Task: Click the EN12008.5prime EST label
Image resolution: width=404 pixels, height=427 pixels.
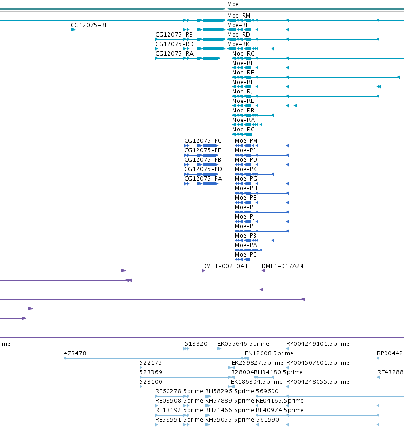Action: (x=269, y=353)
